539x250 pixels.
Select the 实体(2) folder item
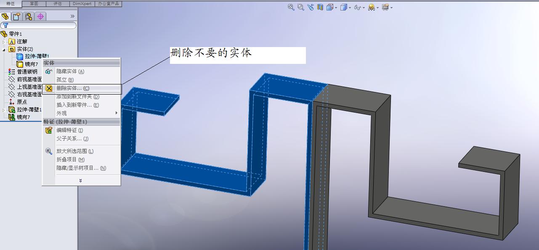tap(25, 49)
